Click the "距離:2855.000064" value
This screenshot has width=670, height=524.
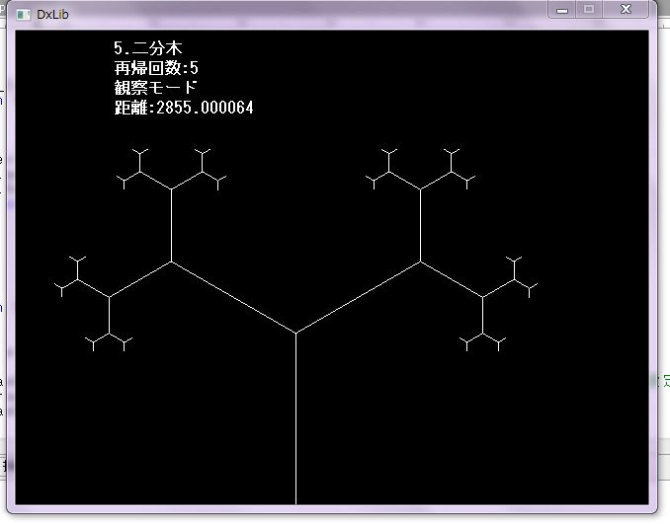184,108
